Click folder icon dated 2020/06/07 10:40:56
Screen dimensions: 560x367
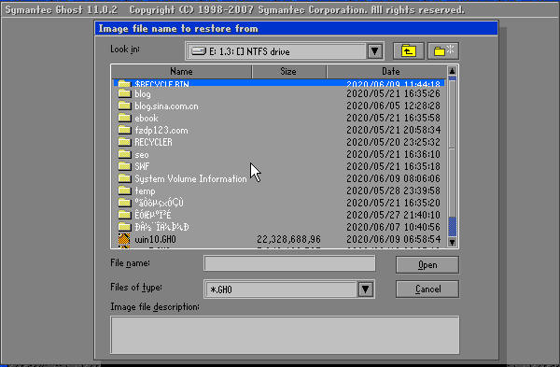coord(124,227)
